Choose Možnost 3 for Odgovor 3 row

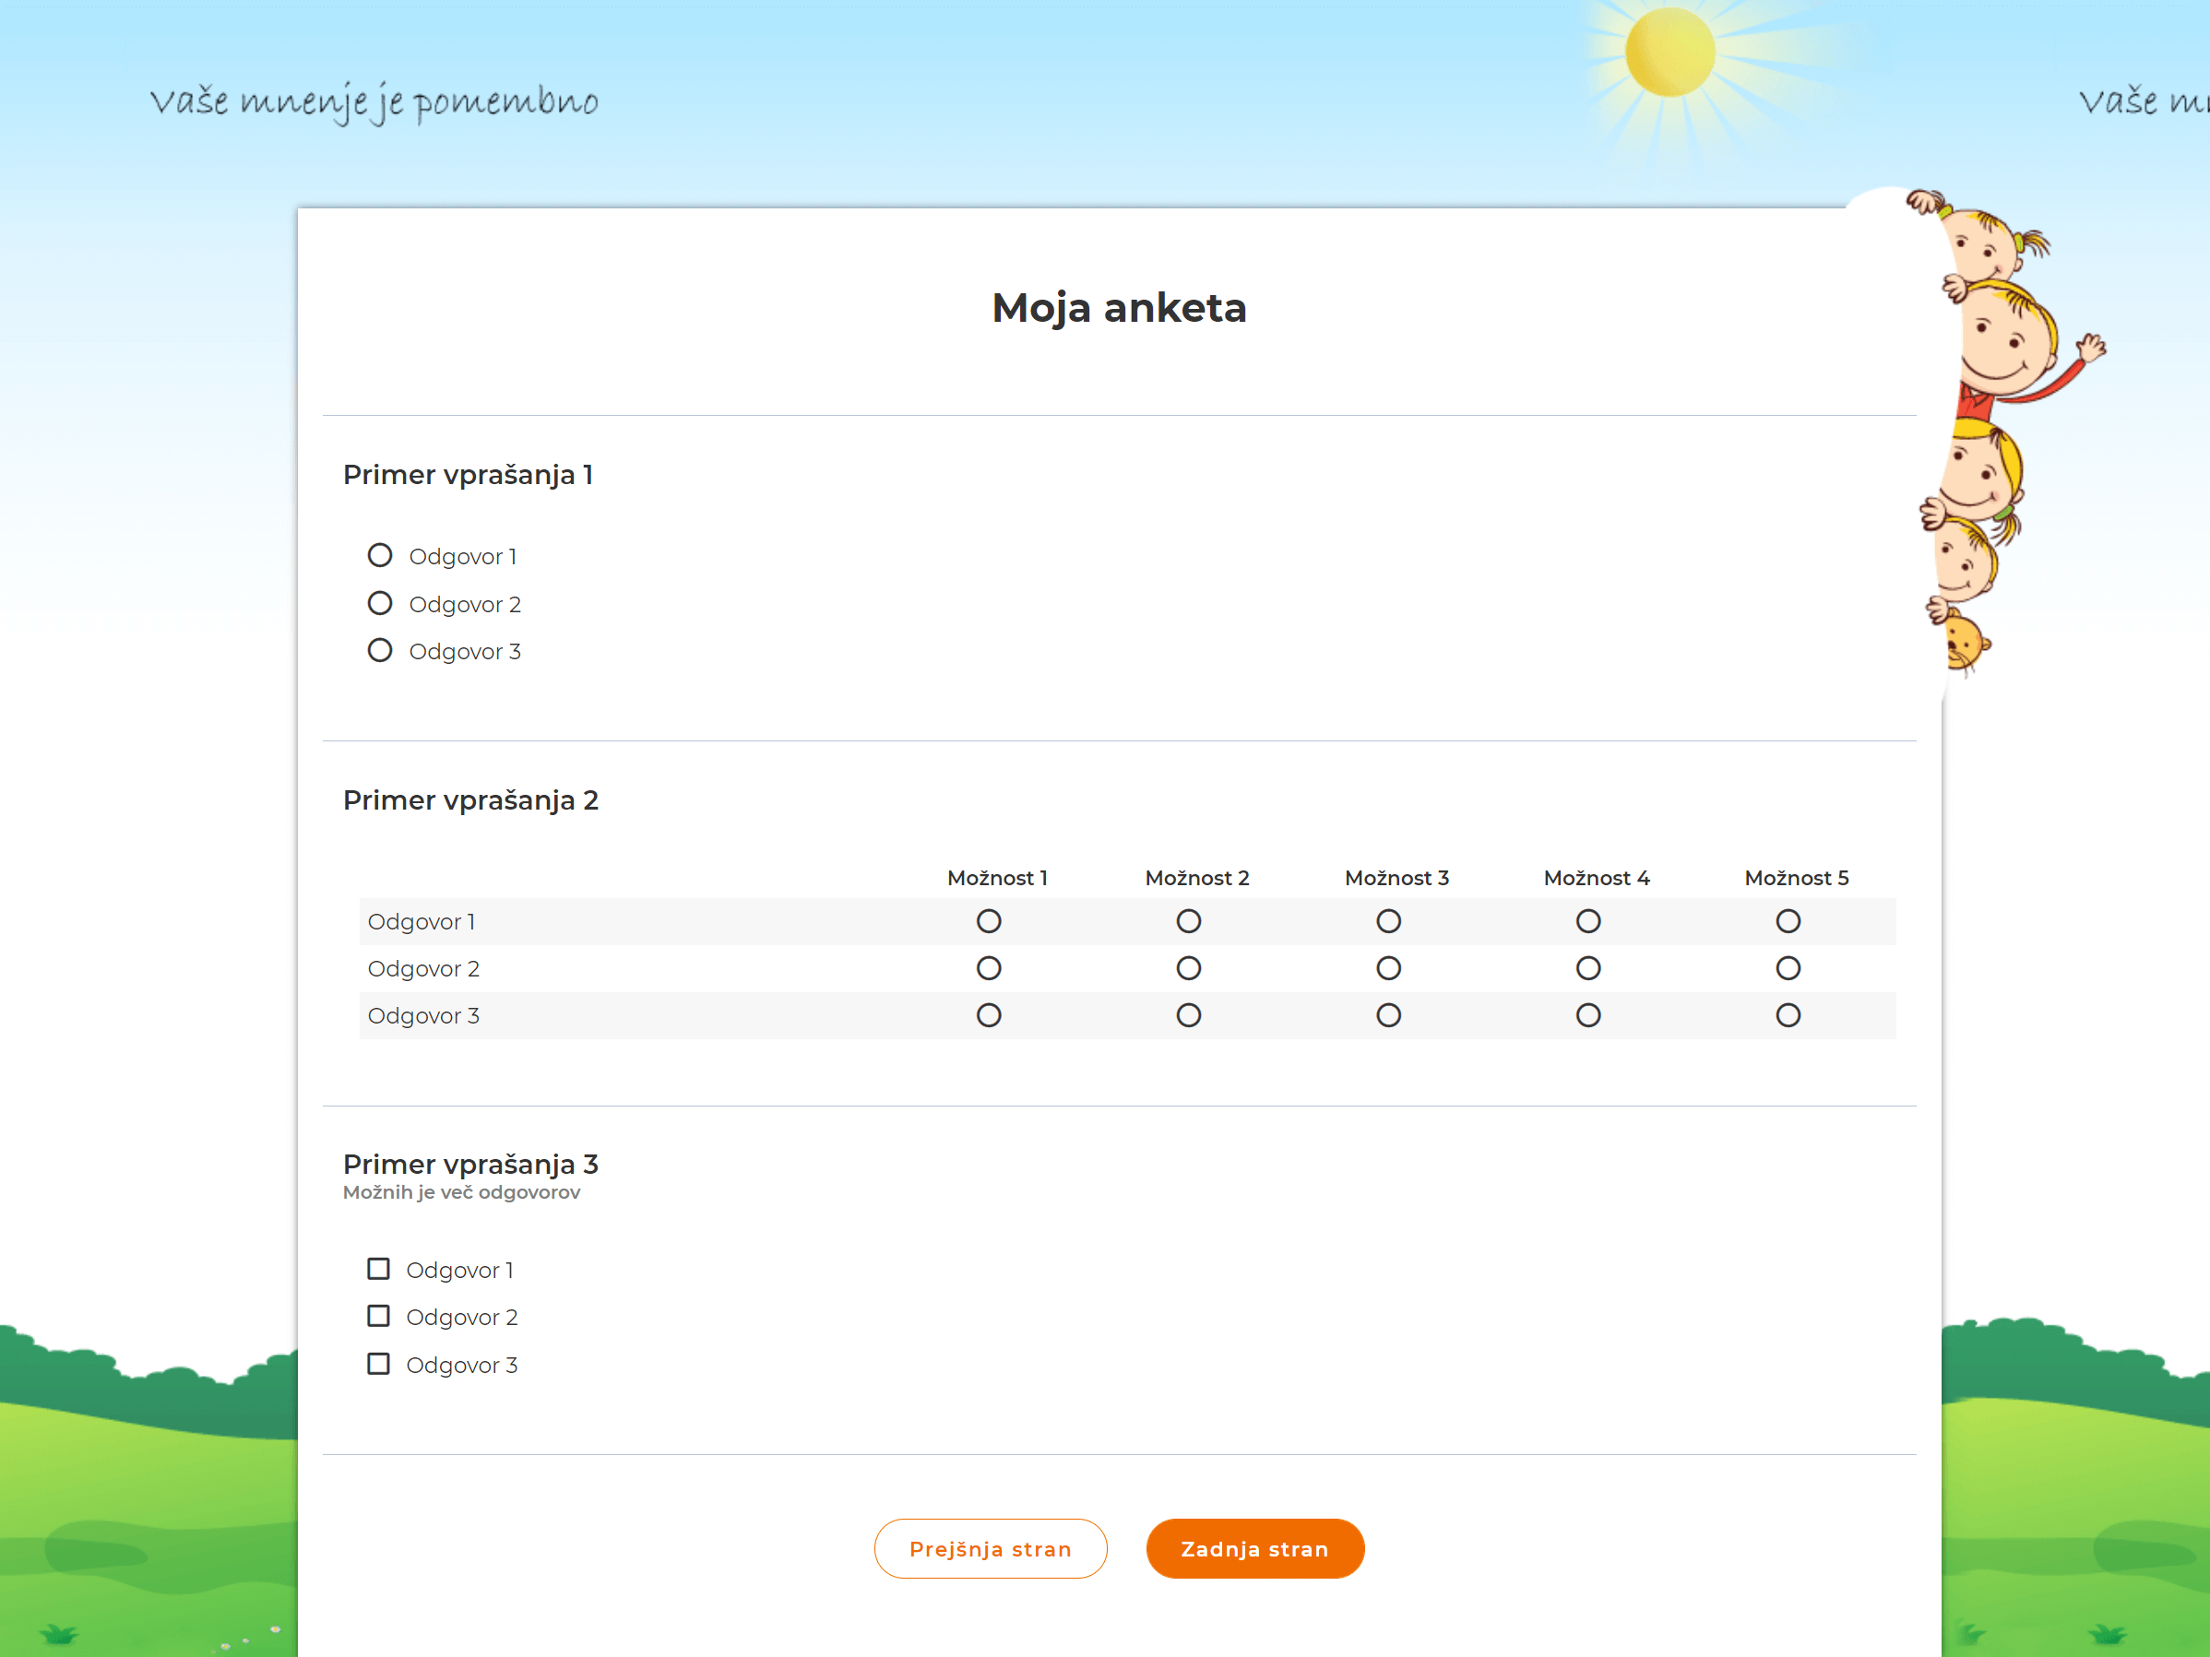pyautogui.click(x=1389, y=1015)
